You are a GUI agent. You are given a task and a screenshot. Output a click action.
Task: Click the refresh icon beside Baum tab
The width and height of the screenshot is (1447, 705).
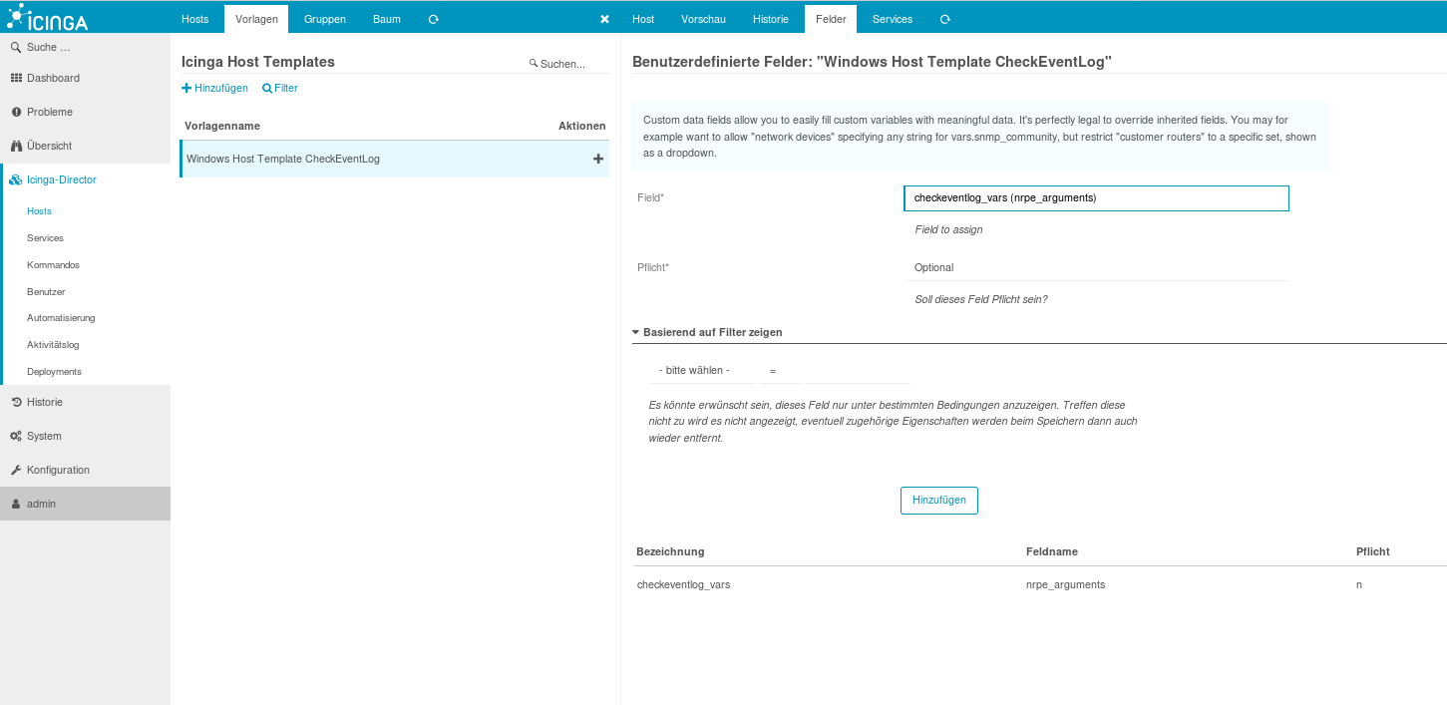pyautogui.click(x=433, y=19)
